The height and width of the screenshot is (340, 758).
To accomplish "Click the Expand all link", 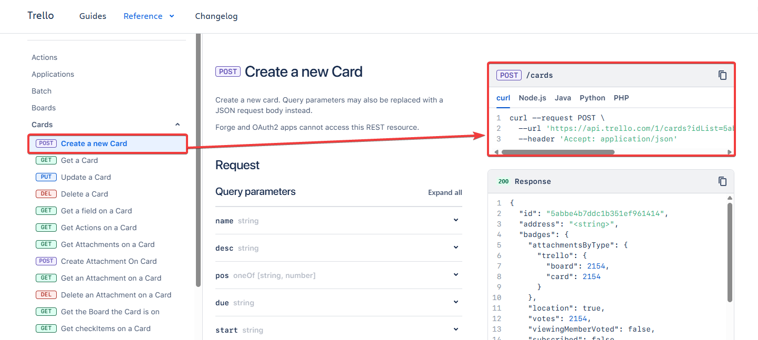I will point(444,192).
